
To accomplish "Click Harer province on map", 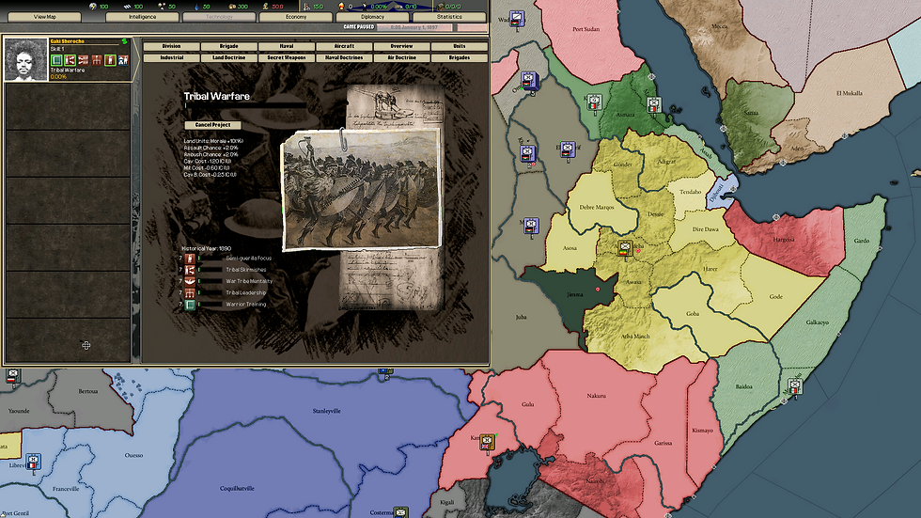I will point(710,269).
